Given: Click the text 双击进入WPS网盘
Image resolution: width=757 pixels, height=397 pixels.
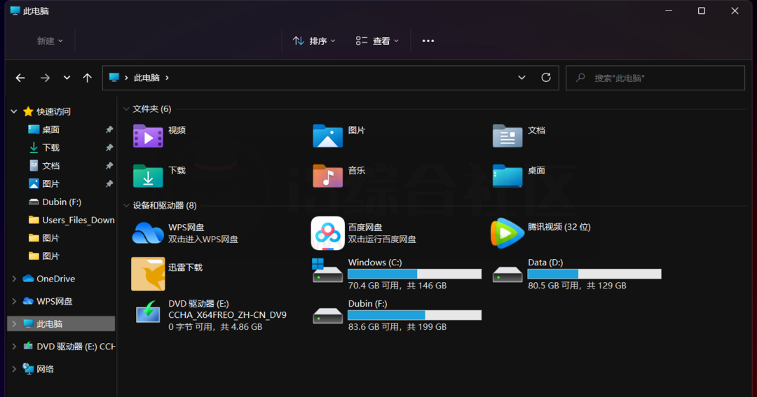Looking at the screenshot, I should pos(203,239).
